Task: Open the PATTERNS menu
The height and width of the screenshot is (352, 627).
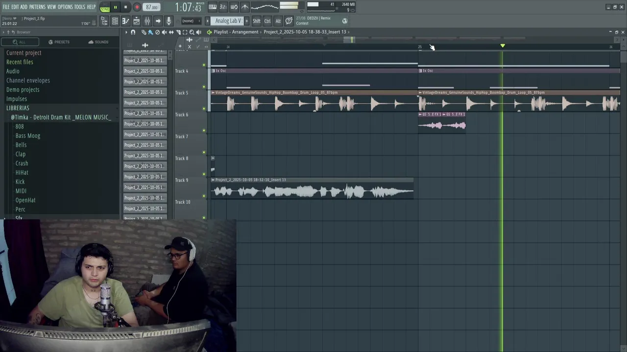Action: [x=37, y=7]
